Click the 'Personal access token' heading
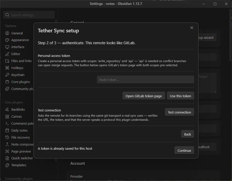 tap(54, 56)
